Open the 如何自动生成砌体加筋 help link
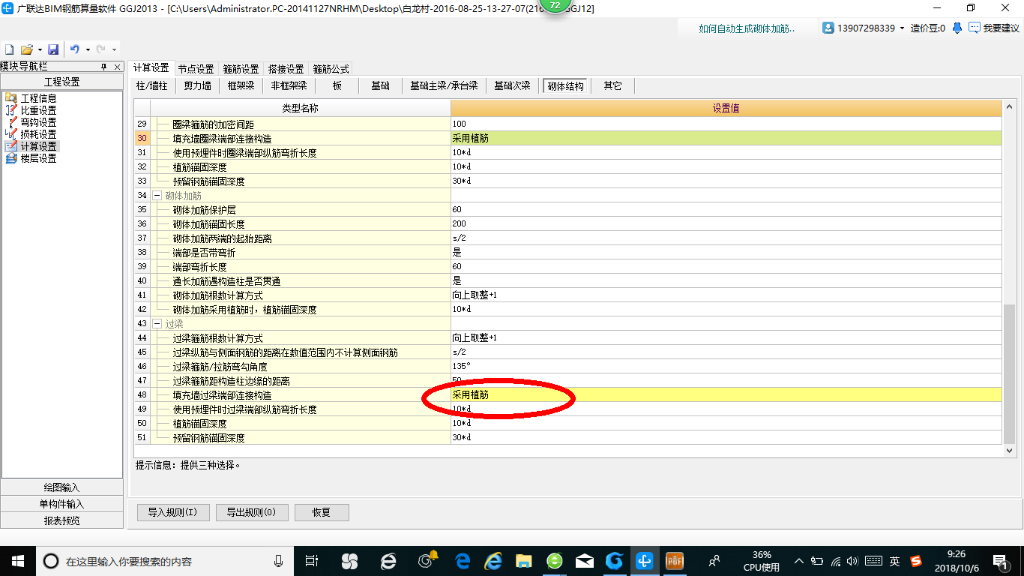Image resolution: width=1024 pixels, height=576 pixels. [x=747, y=28]
